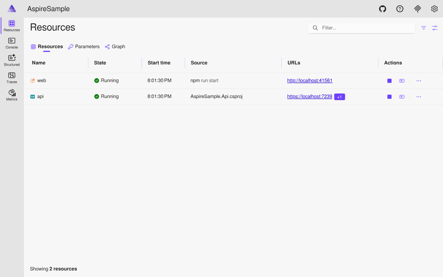Viewport: 443px width, 277px height.
Task: Open the dashboard settings gear
Action: 434,9
